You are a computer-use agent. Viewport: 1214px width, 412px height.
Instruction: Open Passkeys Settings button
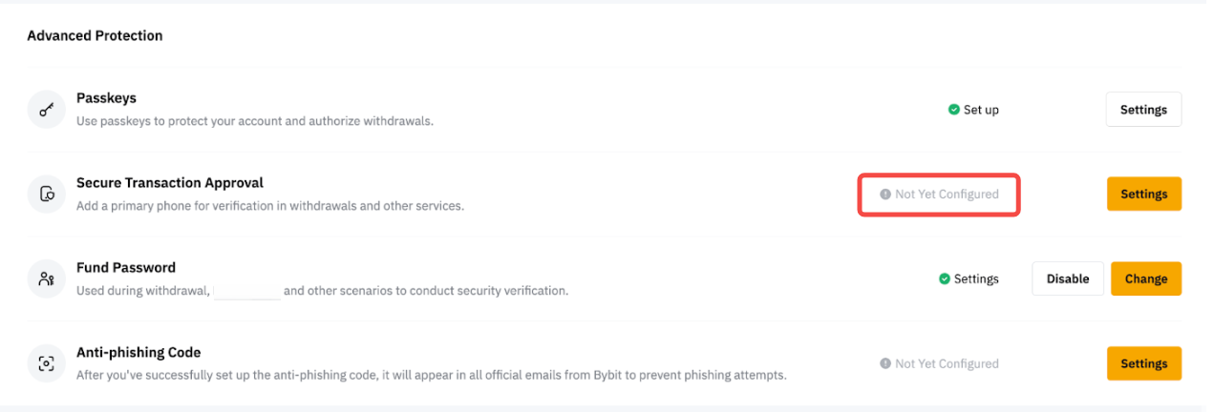coord(1143,110)
